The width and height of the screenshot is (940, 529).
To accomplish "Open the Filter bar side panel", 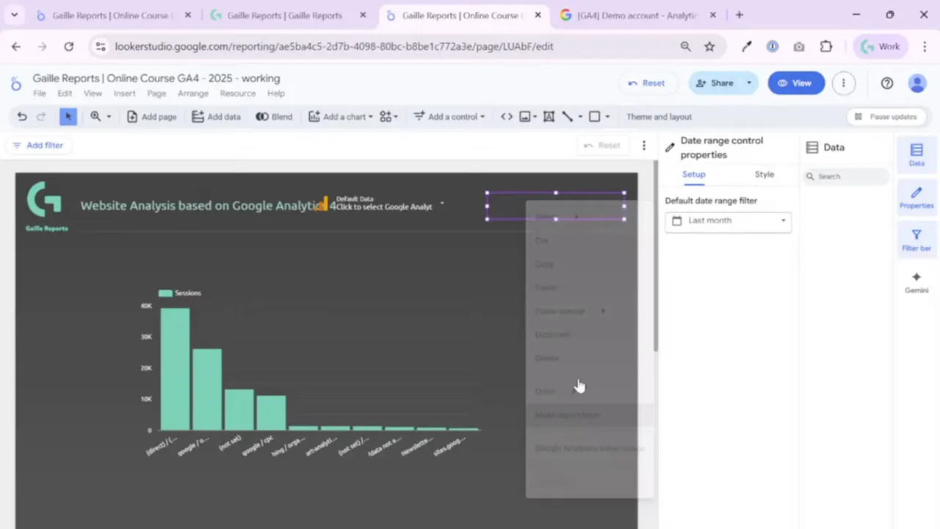I will coord(916,240).
